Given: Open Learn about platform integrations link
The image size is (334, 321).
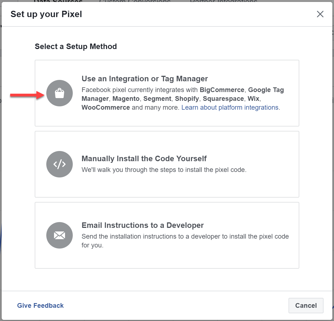Looking at the screenshot, I should pos(230,107).
